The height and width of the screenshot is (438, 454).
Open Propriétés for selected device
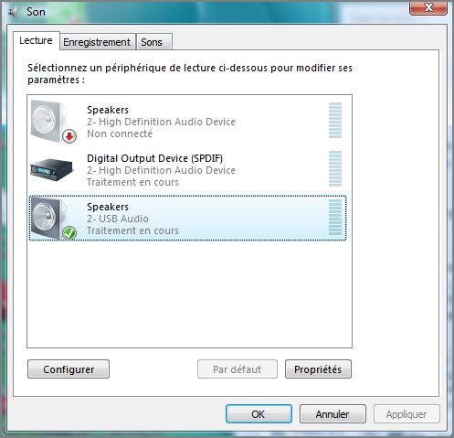[318, 369]
